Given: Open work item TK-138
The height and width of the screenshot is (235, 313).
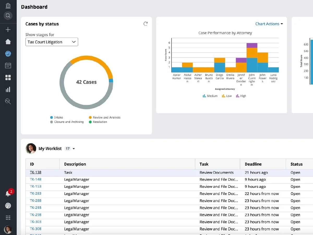Looking at the screenshot, I should pos(35,172).
